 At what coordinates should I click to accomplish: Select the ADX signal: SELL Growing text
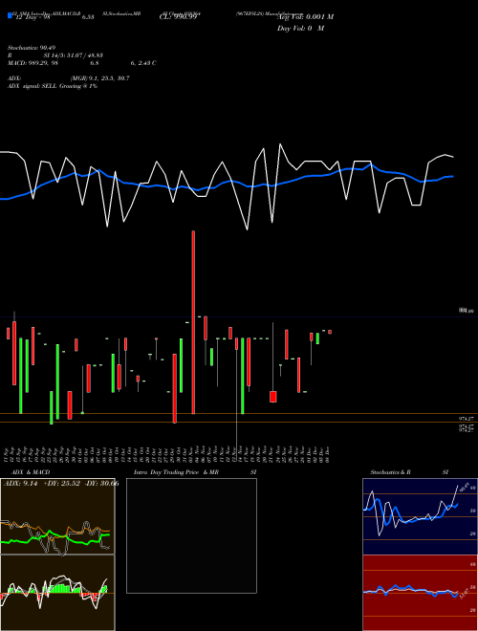point(53,86)
